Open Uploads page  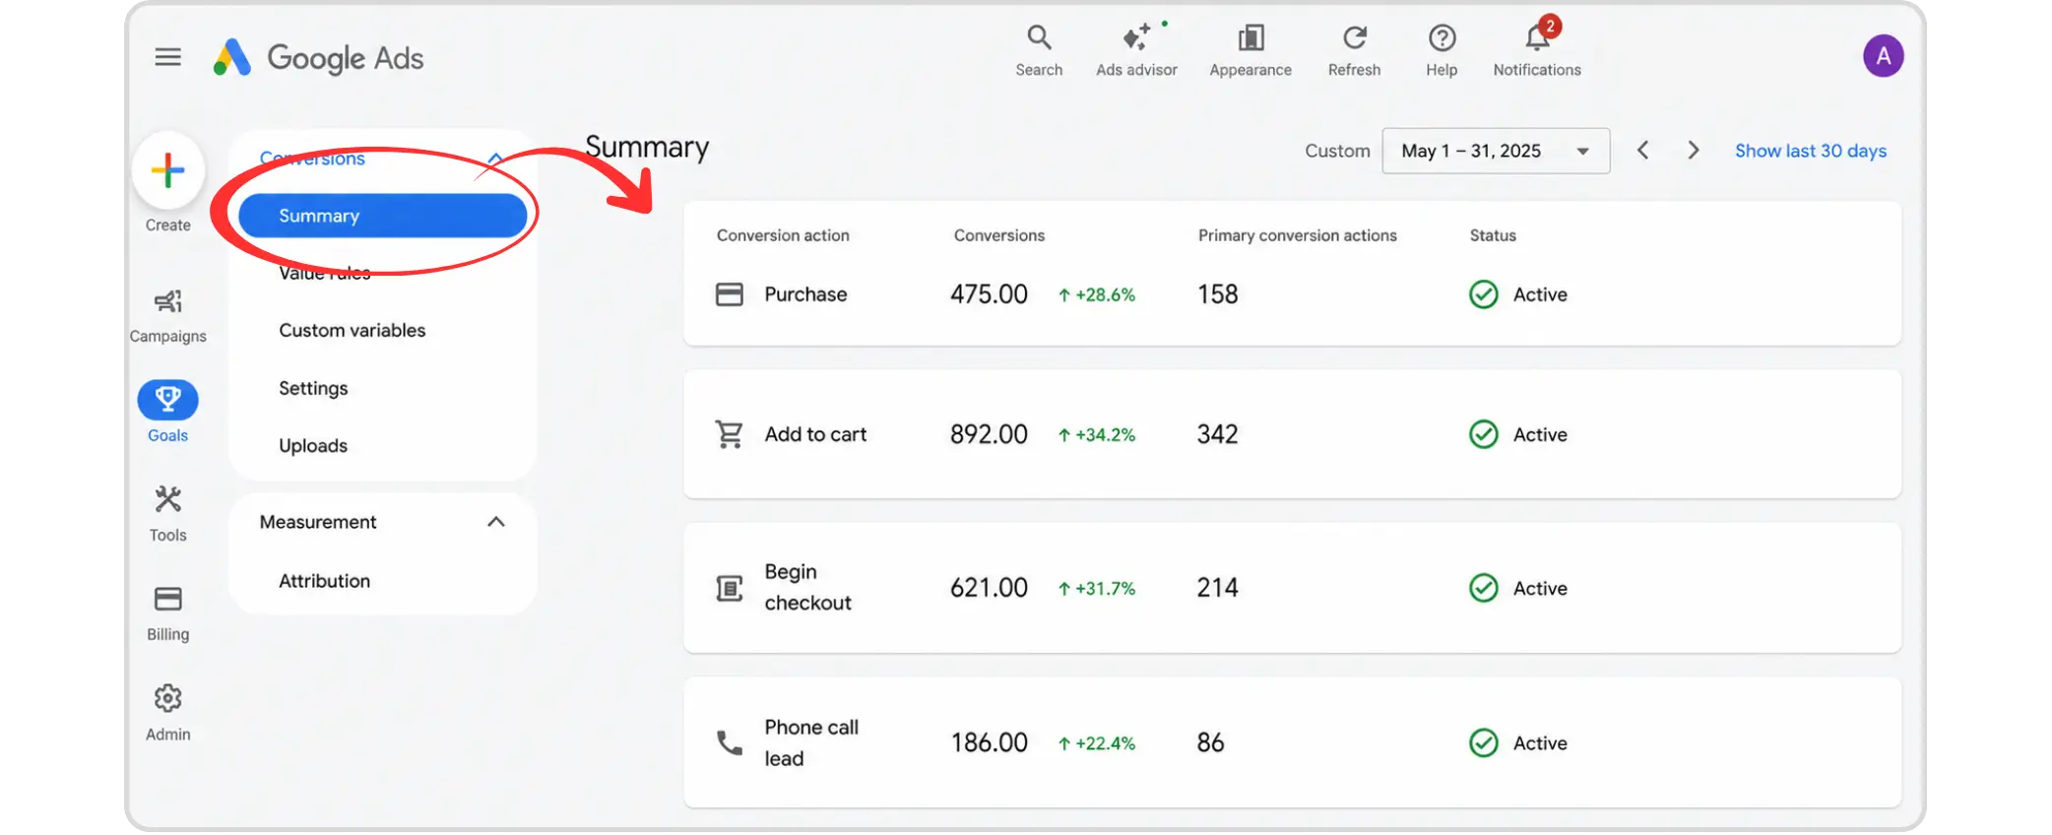[x=313, y=446]
